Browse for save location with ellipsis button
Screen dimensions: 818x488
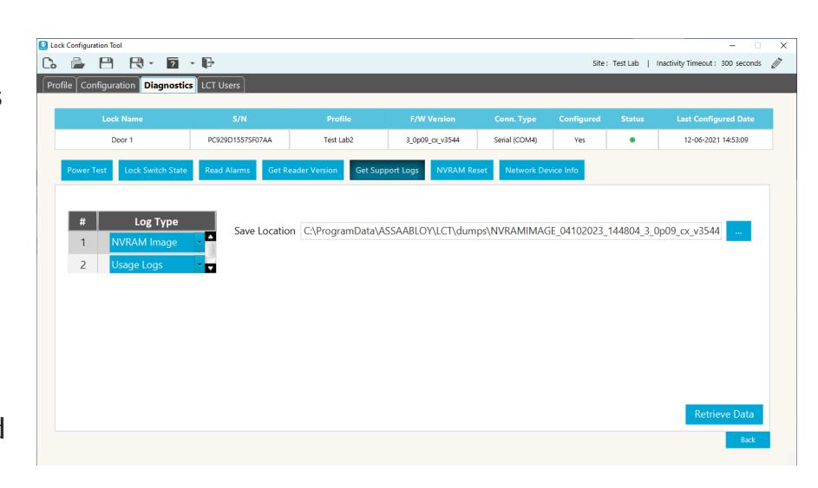[x=739, y=231]
